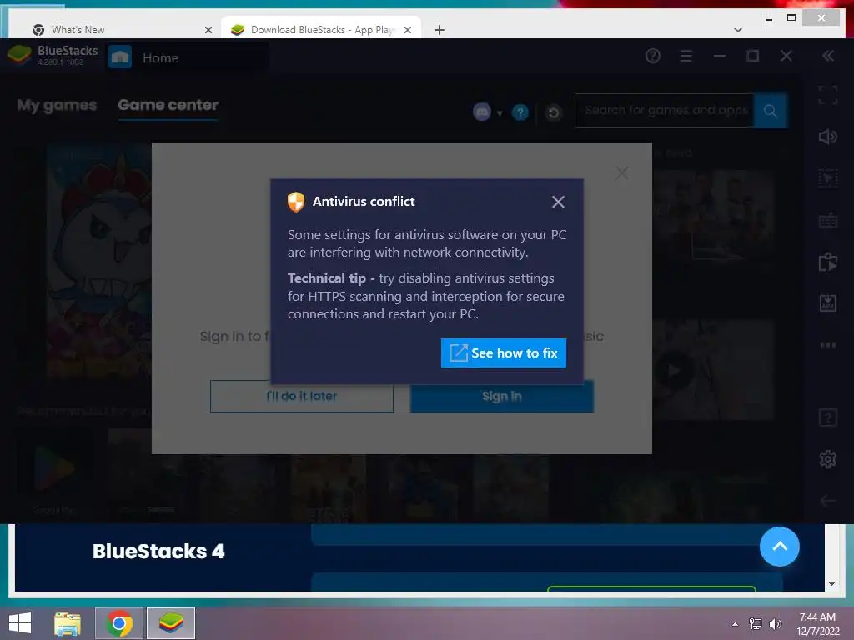Click the BlueStacks 4 heading text
Screen dimensions: 854x640
(x=158, y=552)
